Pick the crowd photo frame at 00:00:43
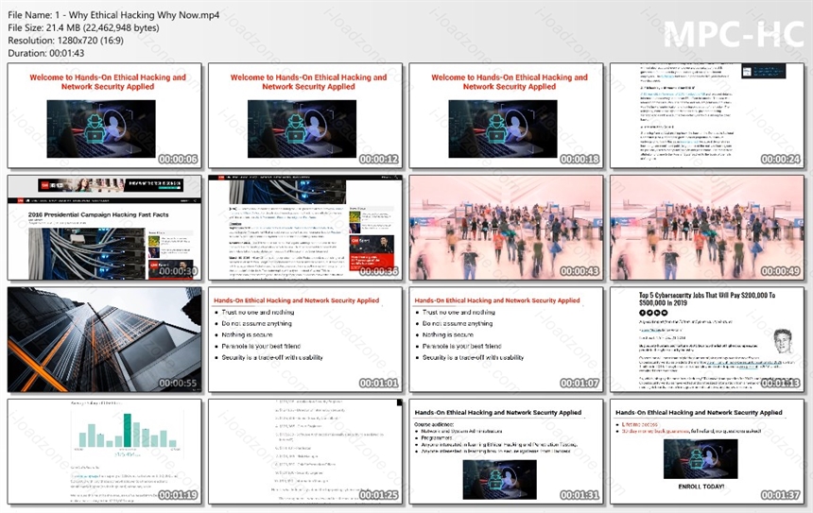The image size is (813, 513). 506,228
